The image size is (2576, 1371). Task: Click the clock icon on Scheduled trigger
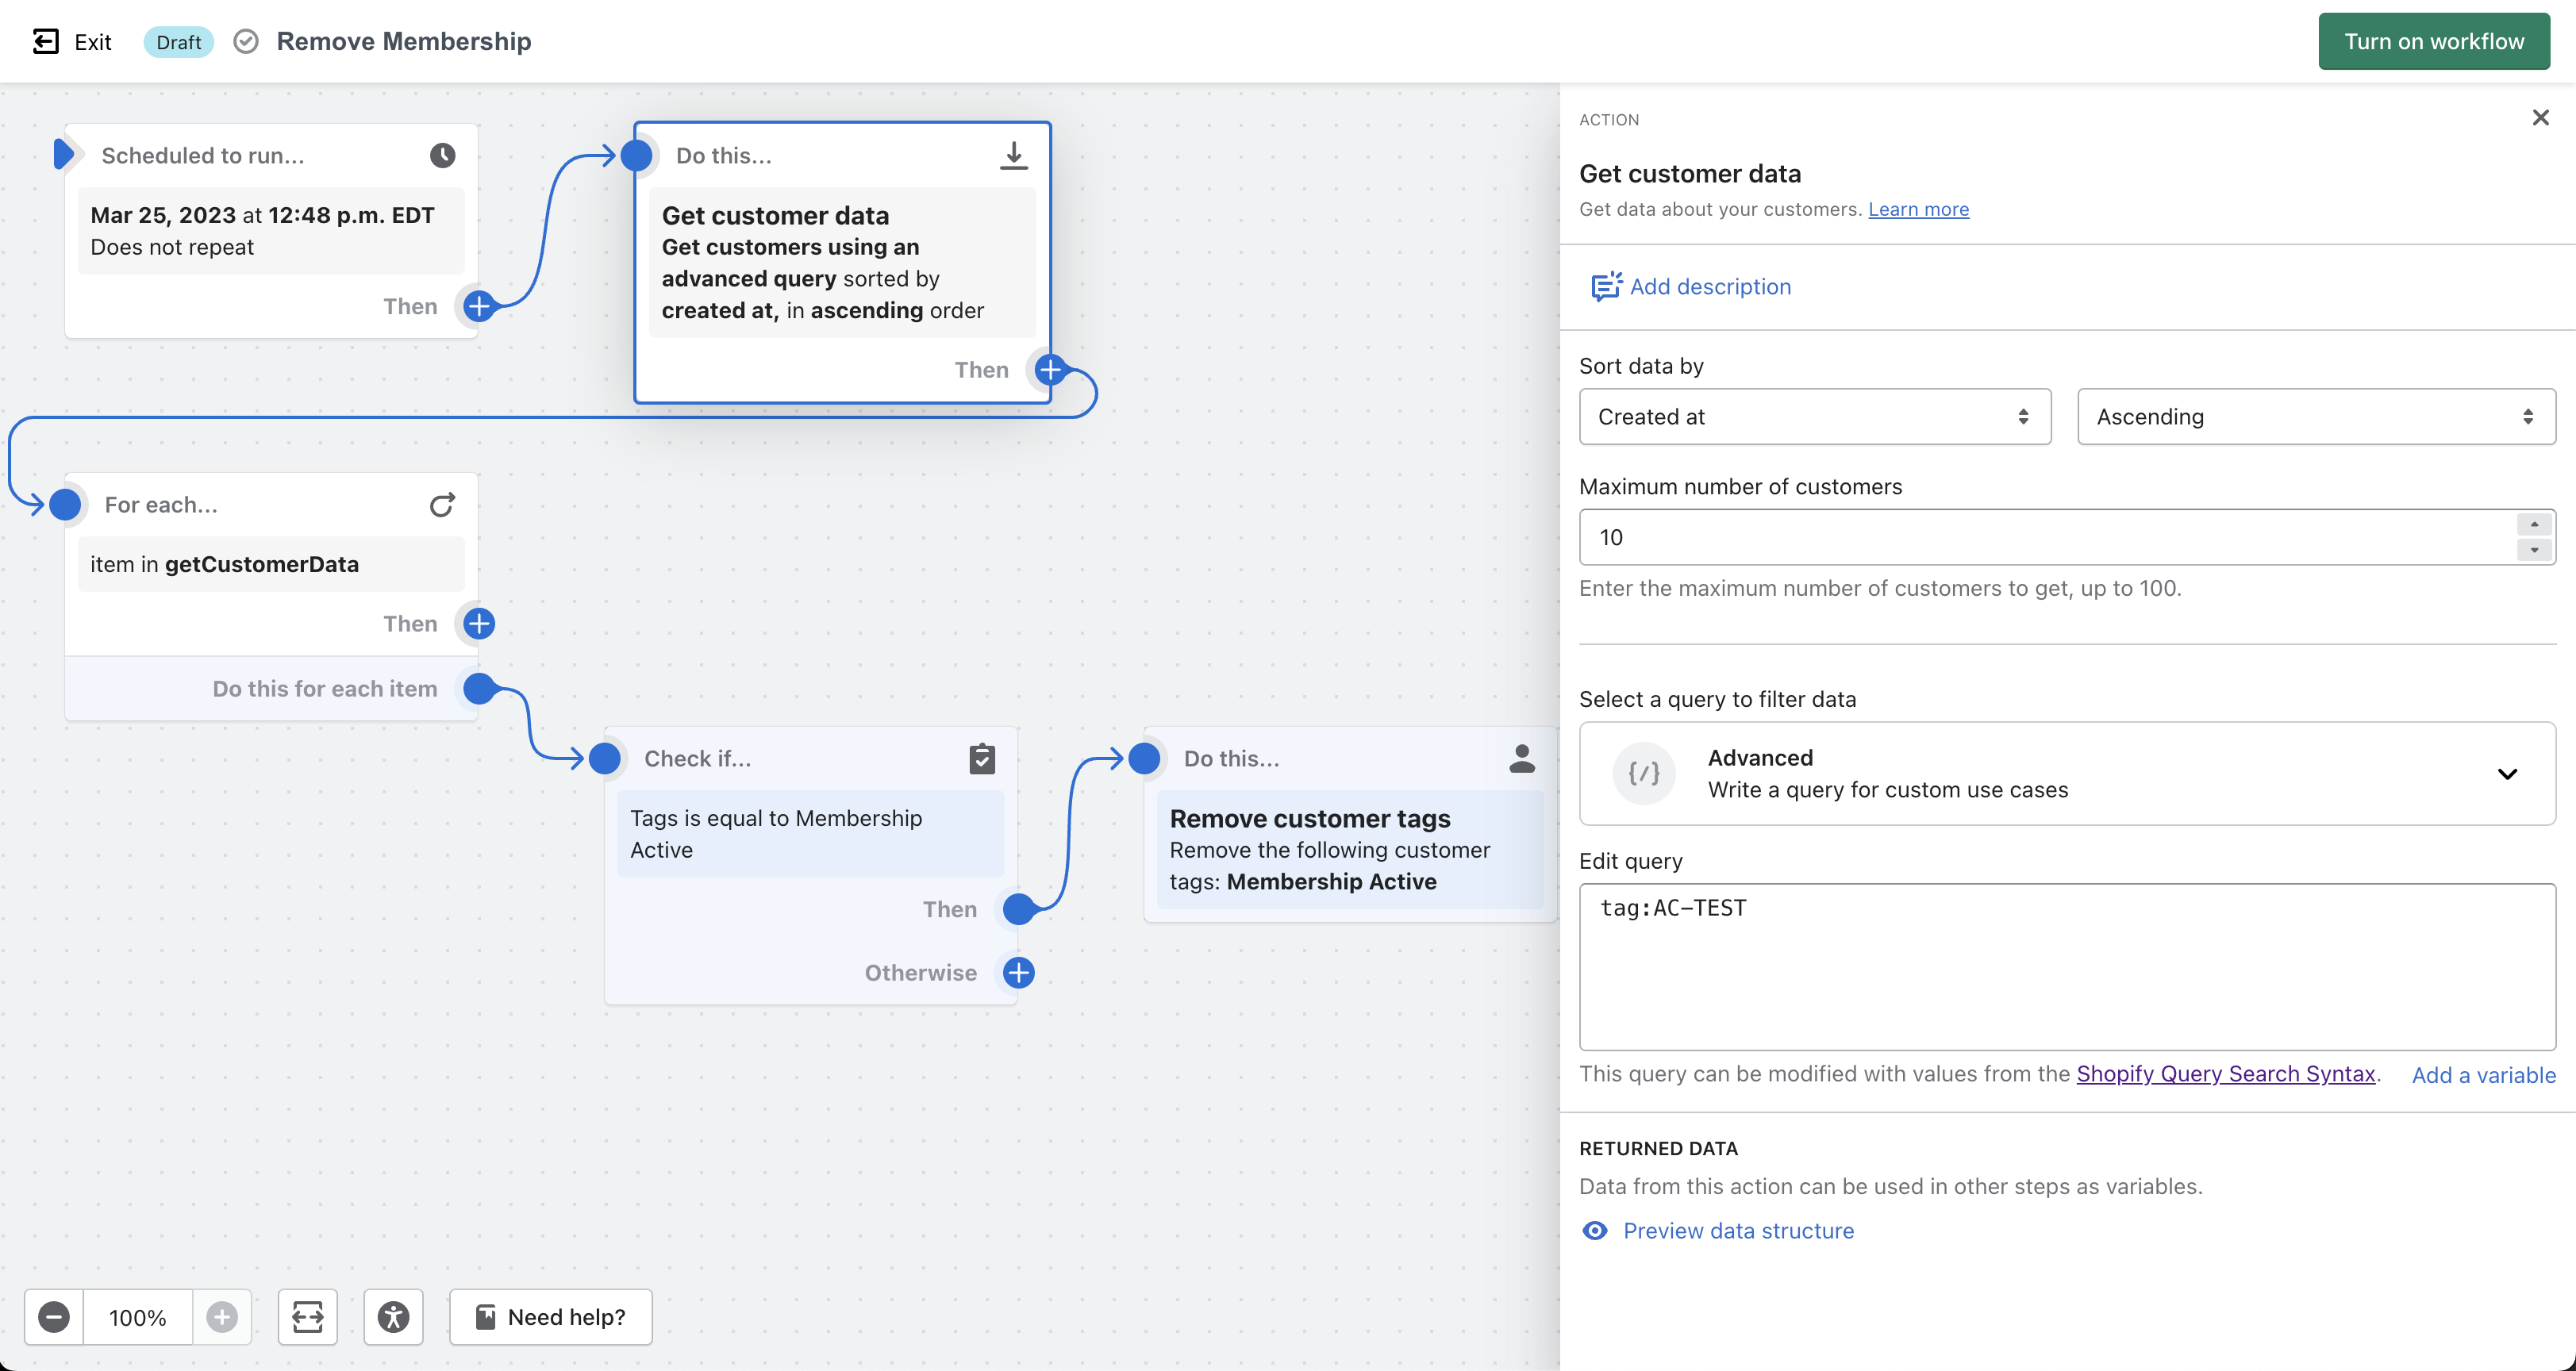click(442, 155)
